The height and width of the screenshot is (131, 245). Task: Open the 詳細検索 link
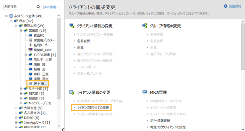[x=51, y=7]
